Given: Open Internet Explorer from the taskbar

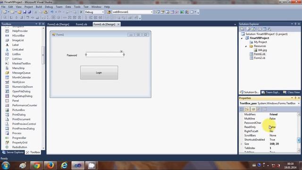Looking at the screenshot, I should pyautogui.click(x=64, y=165).
